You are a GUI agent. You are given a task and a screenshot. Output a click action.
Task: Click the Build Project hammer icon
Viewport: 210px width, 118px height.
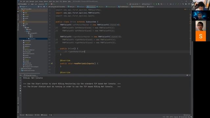click(127, 4)
